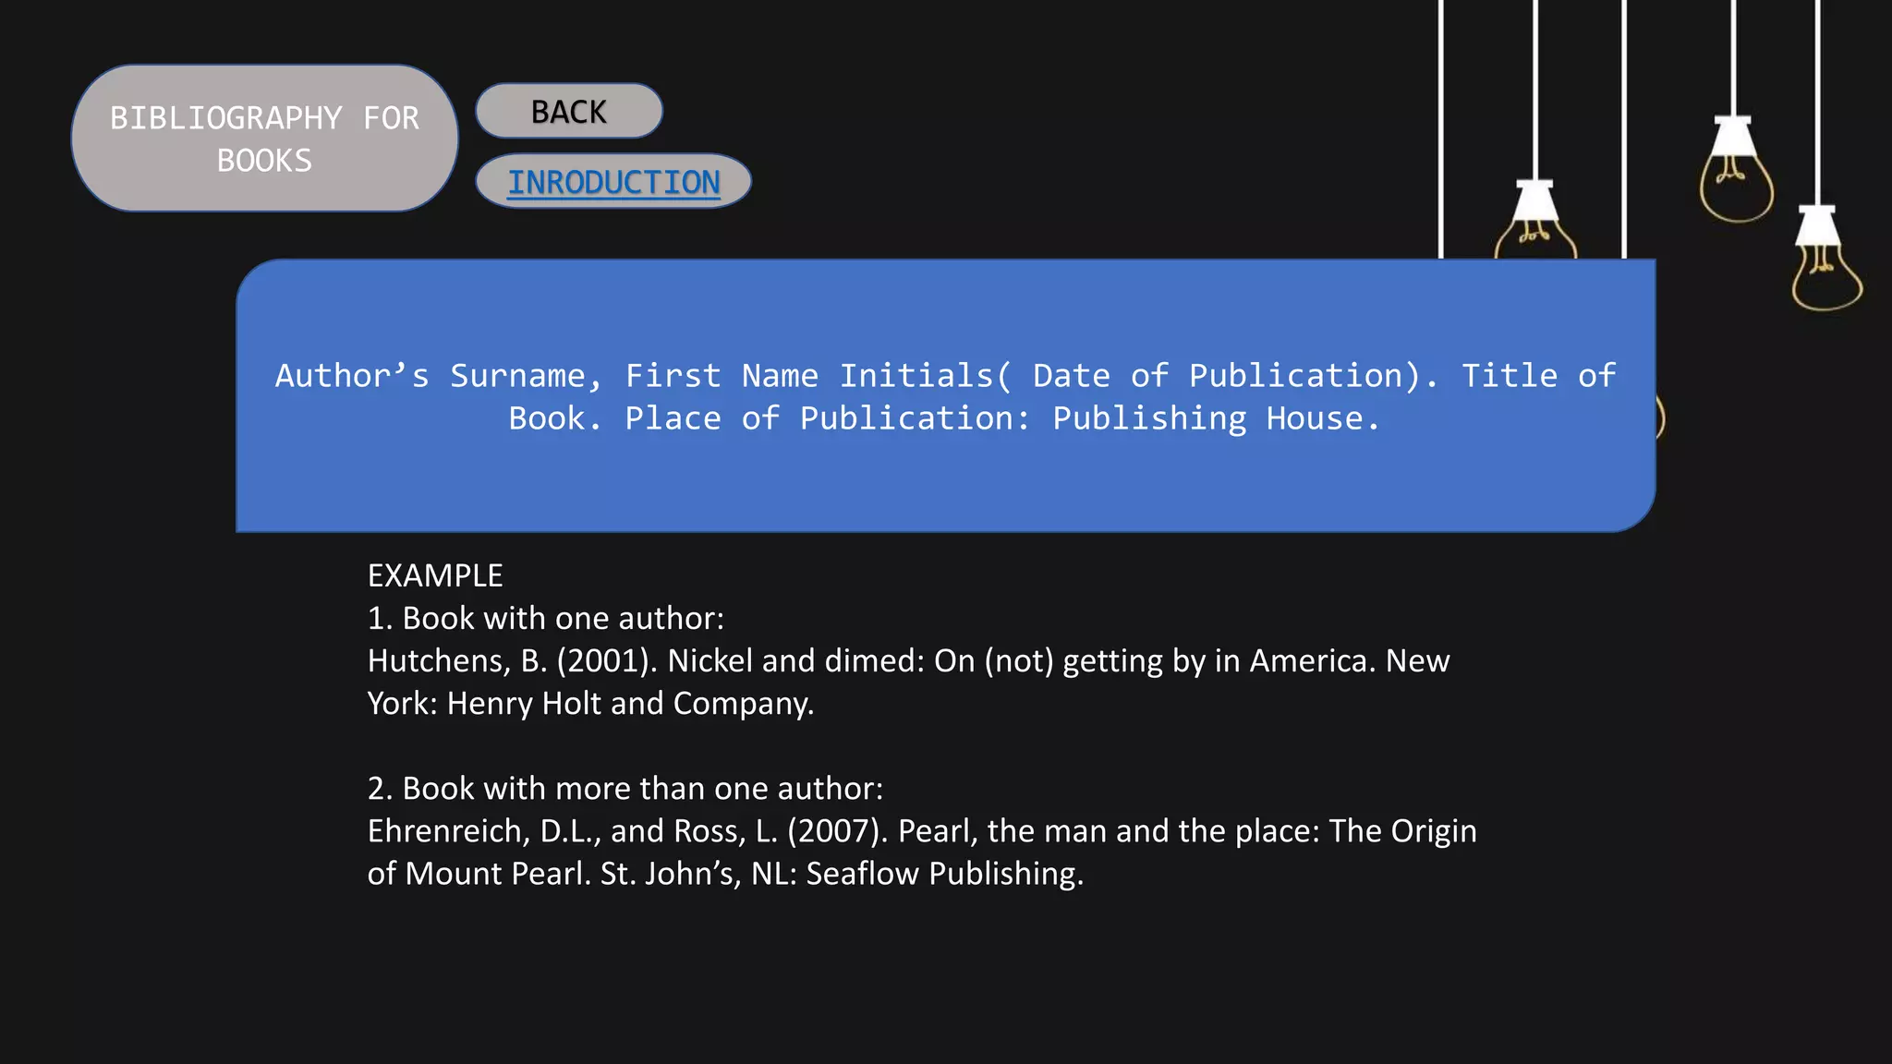Click the empty blue area below the format text
The width and height of the screenshot is (1892, 1064).
(x=944, y=485)
